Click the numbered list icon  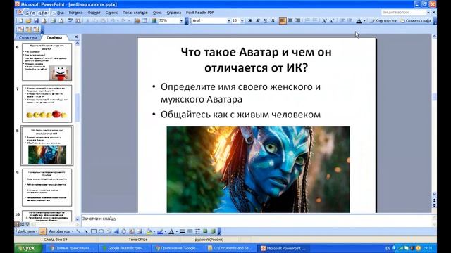(x=307, y=20)
